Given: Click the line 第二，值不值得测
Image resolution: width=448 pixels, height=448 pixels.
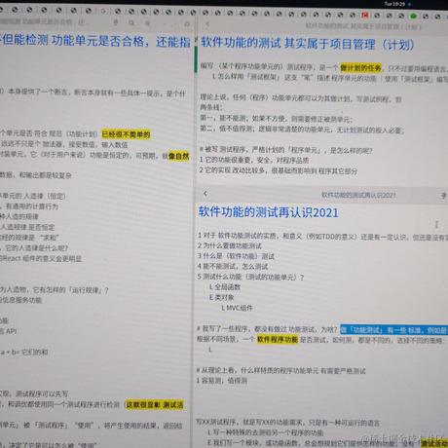Looking at the screenshot, I should click(x=302, y=130).
